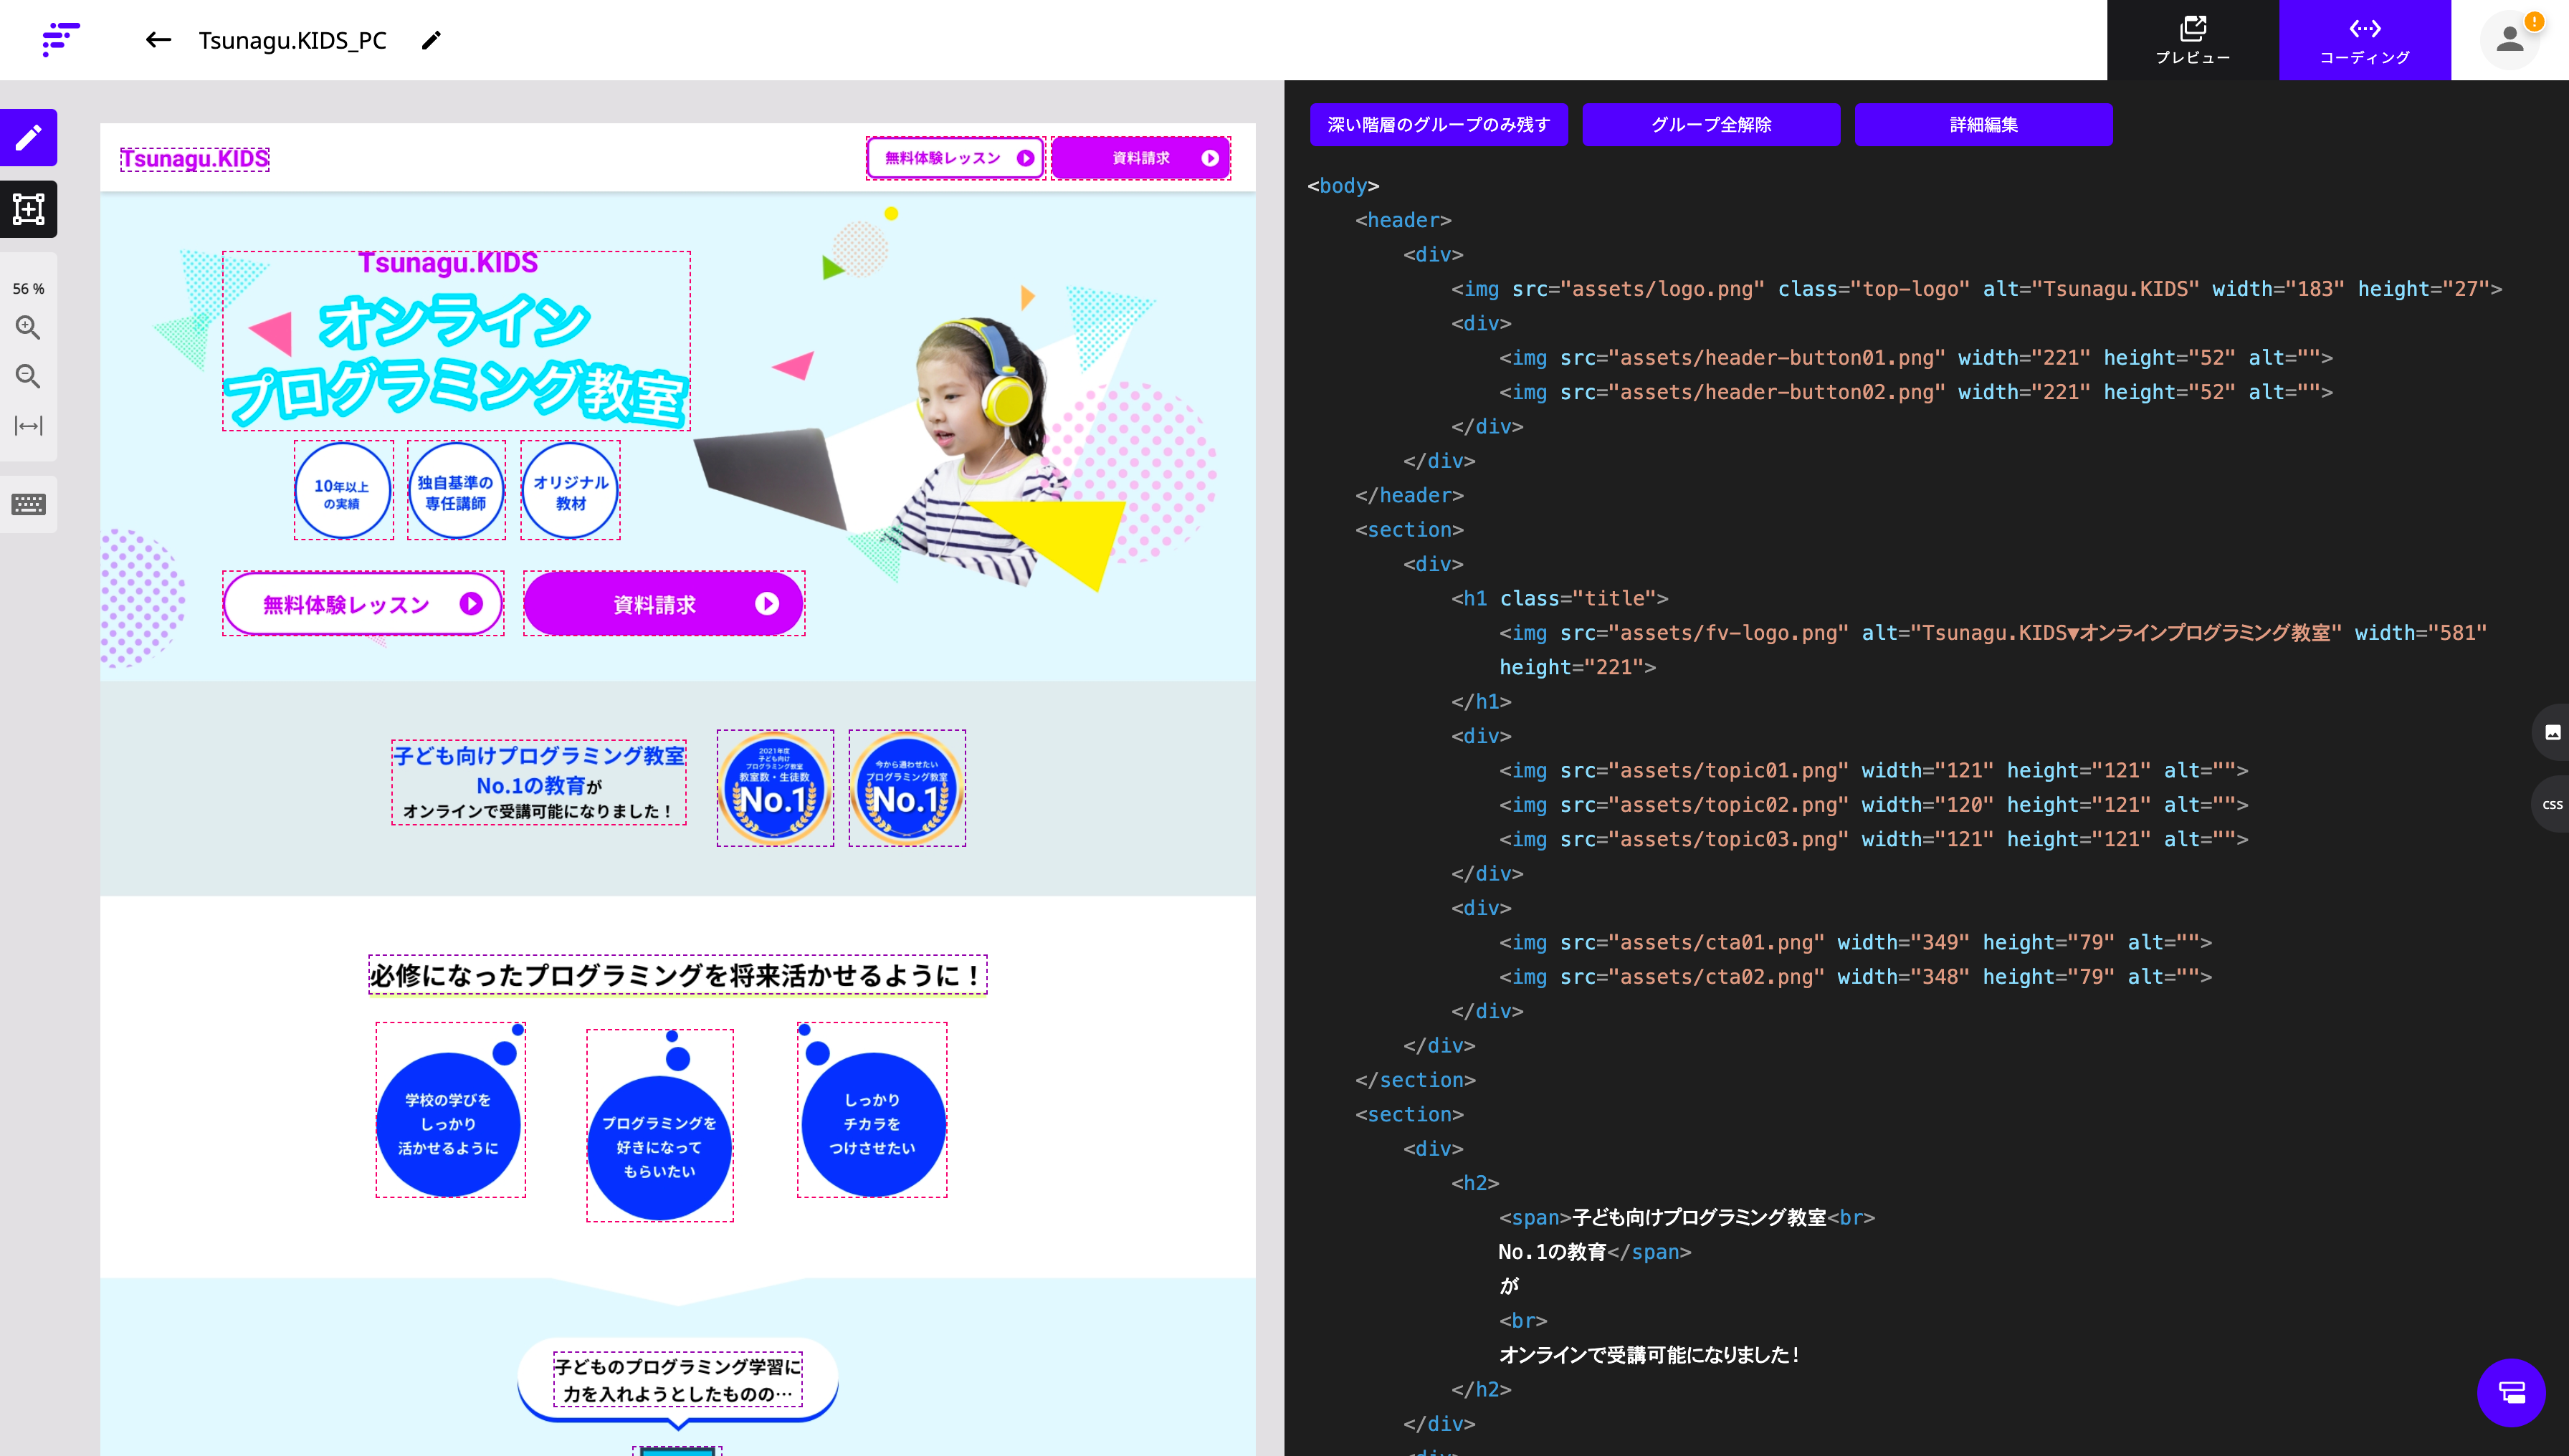
Task: Rename the project with the pencil icon
Action: point(430,40)
